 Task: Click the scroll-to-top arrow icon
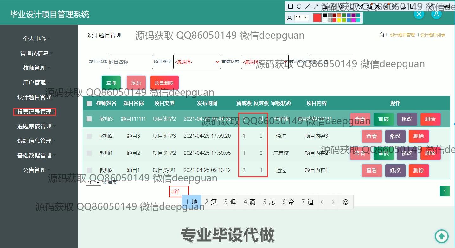441,236
